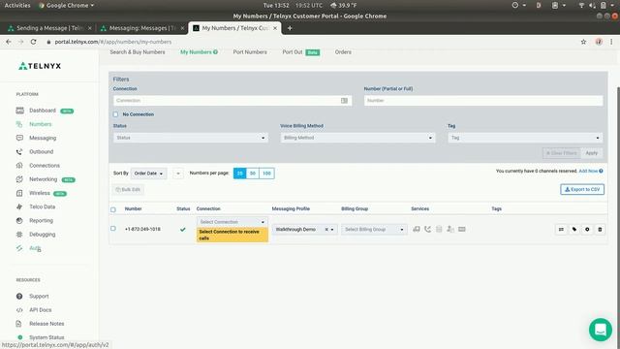Open the Debugging bug icon
The width and height of the screenshot is (620, 349).
tap(19, 235)
